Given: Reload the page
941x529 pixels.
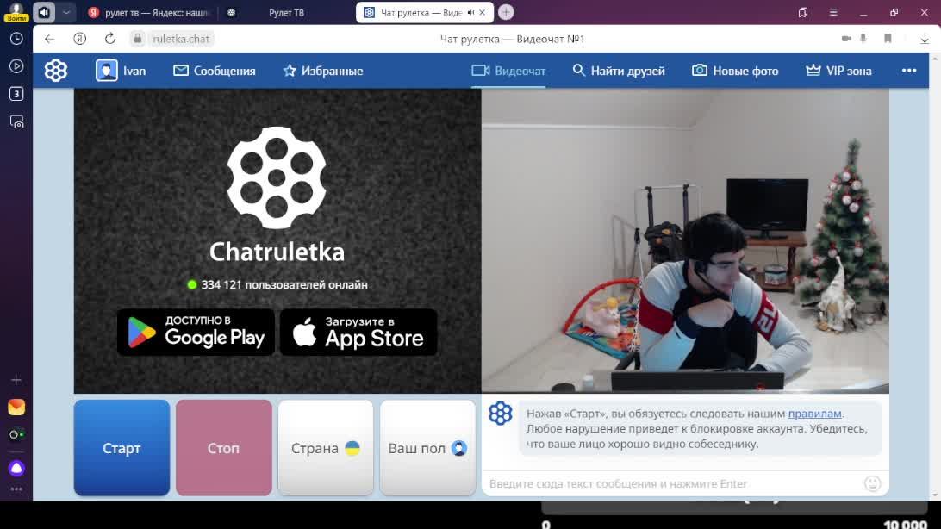Looking at the screenshot, I should click(109, 39).
